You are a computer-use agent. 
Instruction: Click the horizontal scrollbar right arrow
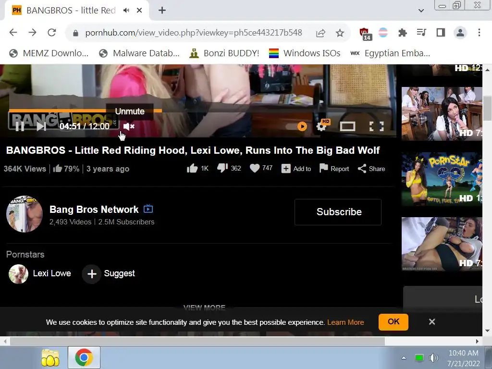click(477, 341)
